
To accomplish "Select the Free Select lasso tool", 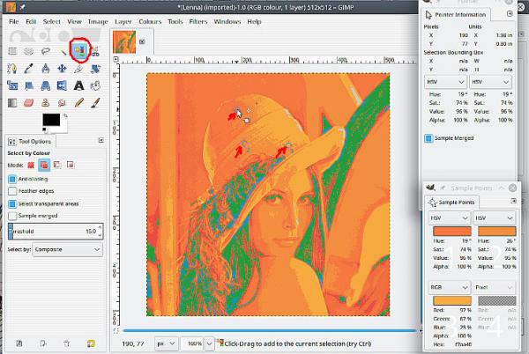I will [x=46, y=51].
